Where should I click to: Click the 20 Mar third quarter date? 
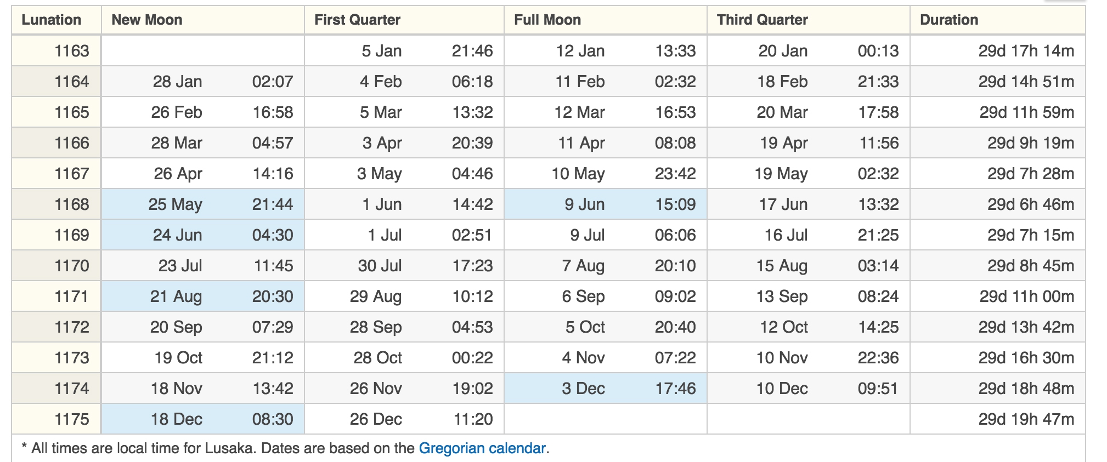(x=782, y=112)
